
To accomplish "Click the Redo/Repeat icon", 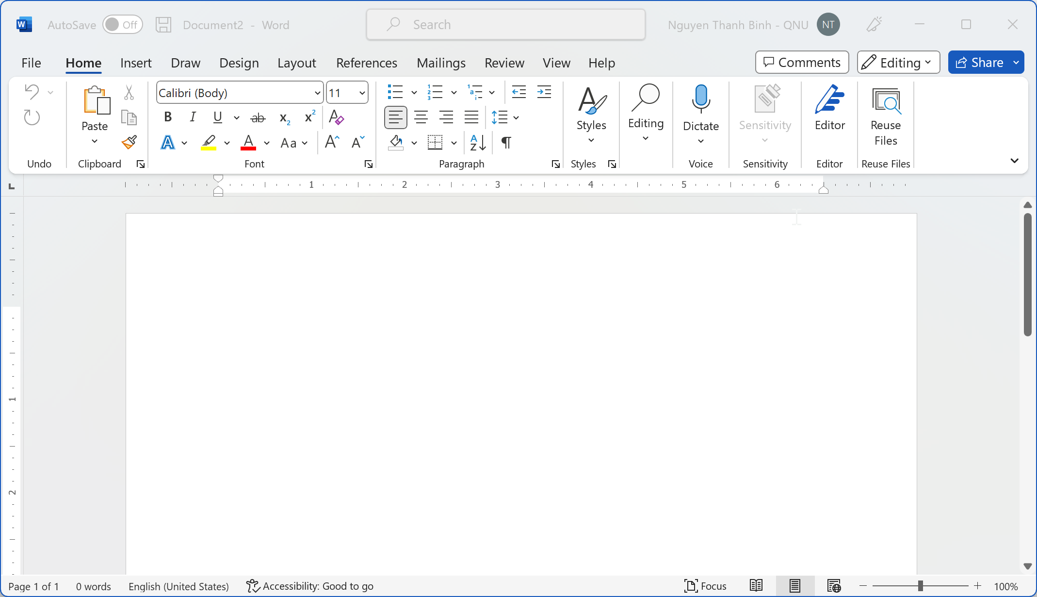I will point(32,117).
